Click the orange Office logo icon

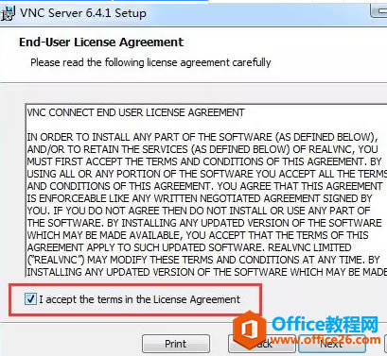tap(249, 330)
